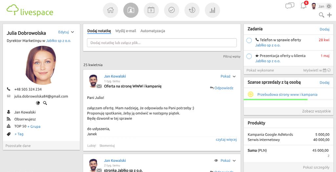Click the envelope icon beside Julia's email

9,96
